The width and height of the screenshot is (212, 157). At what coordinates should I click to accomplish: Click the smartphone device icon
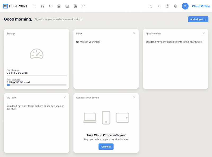106,118
